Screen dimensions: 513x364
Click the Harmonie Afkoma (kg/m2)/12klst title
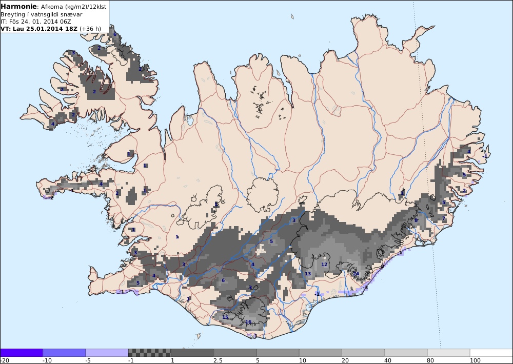point(53,6)
